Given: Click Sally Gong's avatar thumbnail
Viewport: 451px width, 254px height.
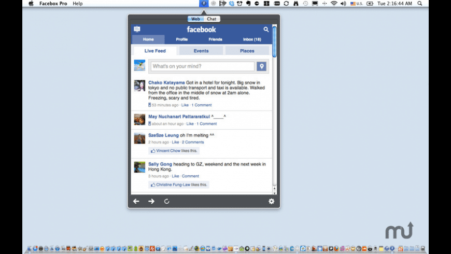Looking at the screenshot, I should pos(139,167).
